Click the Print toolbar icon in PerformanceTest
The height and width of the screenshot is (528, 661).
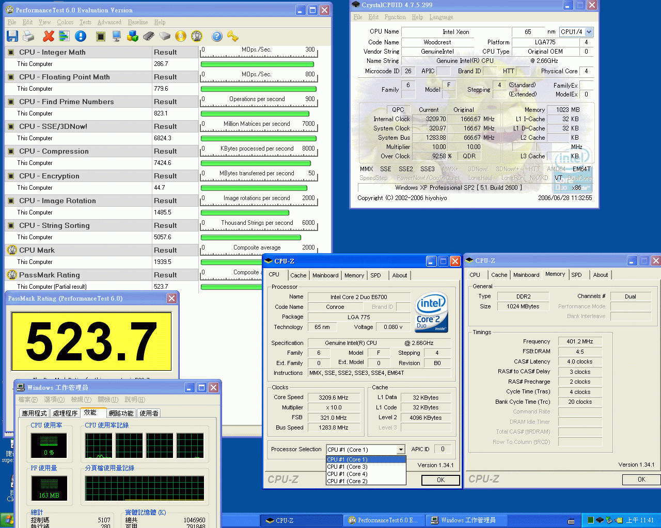[29, 36]
